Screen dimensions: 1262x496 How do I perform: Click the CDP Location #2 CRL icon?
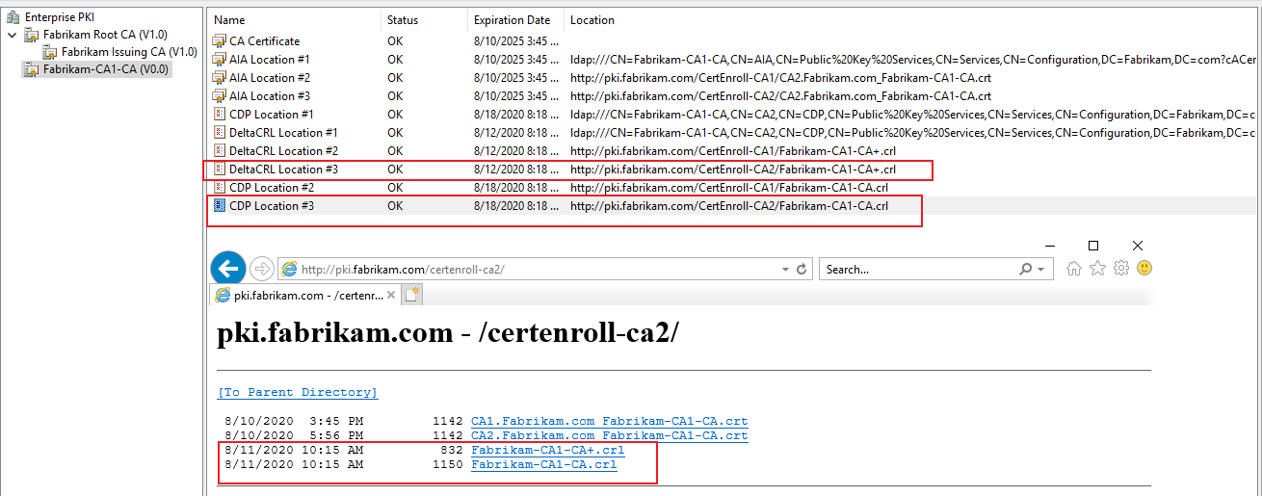[219, 188]
